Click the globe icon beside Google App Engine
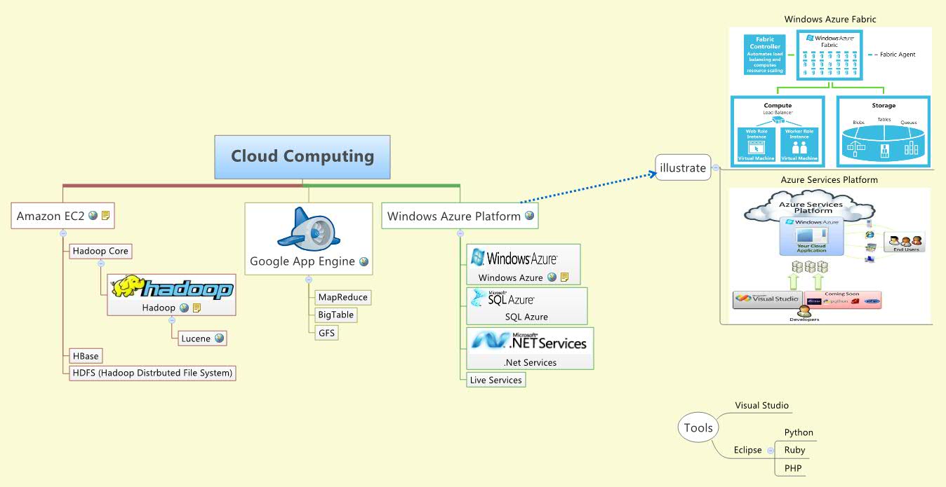 coord(364,261)
